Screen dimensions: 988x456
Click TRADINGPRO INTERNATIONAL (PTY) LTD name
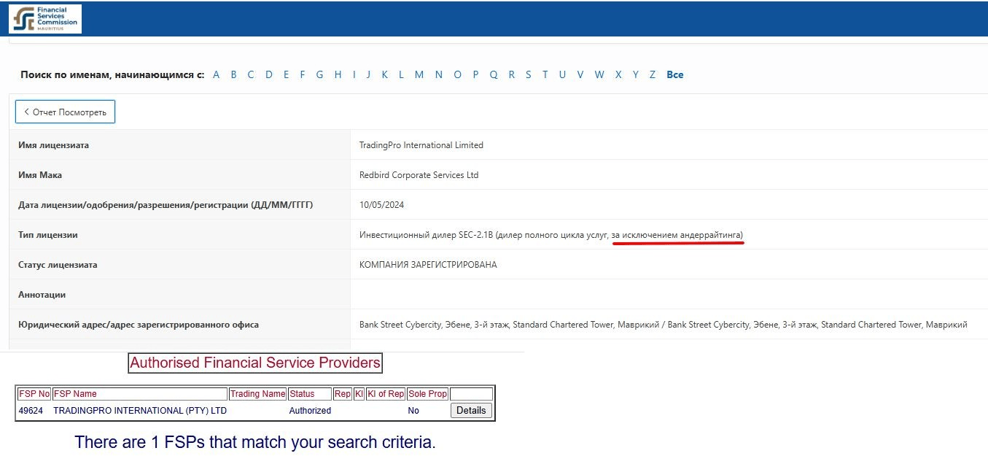tap(140, 411)
